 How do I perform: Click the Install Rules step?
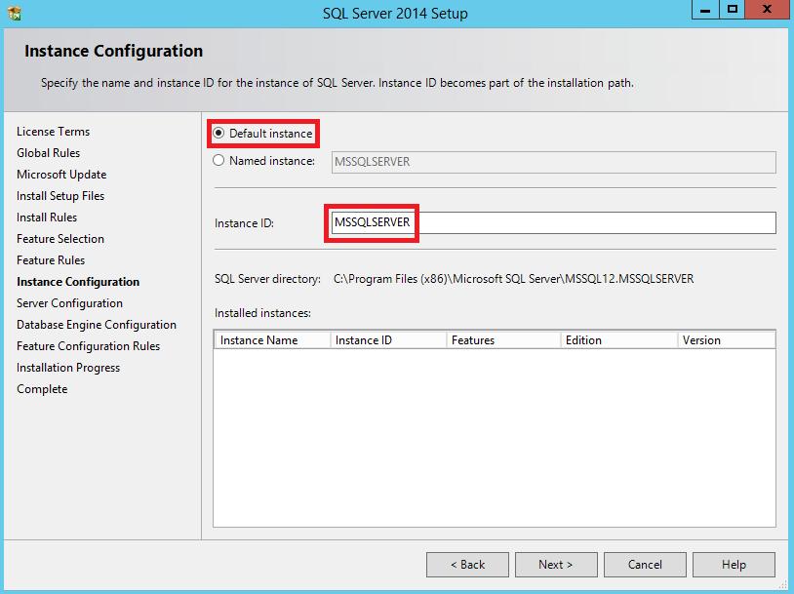tap(47, 218)
